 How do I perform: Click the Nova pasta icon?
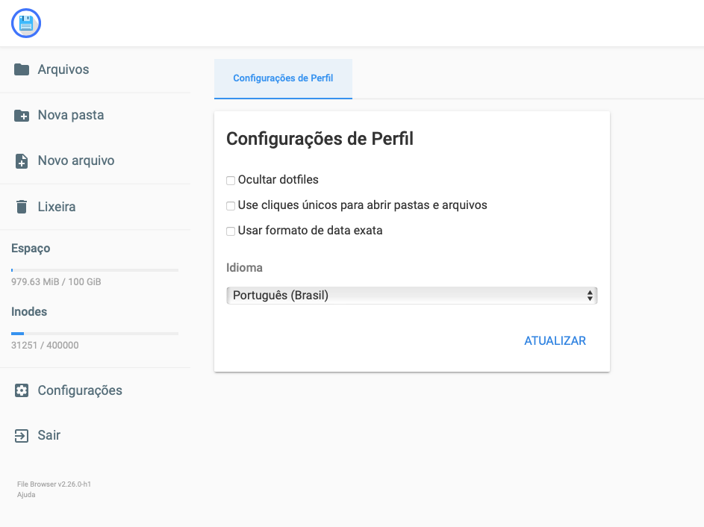[x=21, y=115]
